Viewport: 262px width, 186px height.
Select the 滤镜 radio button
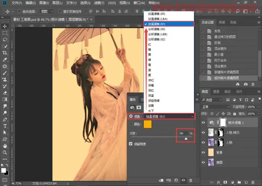(x=131, y=116)
